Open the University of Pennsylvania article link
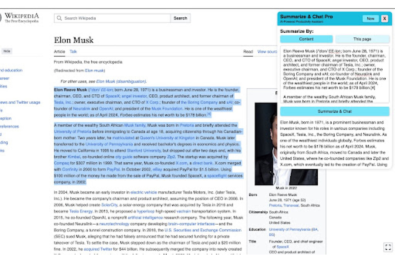The height and width of the screenshot is (263, 395). point(109,144)
